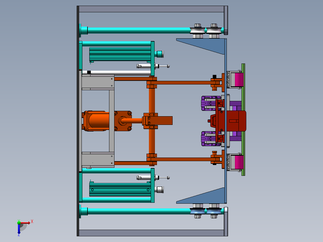Pick the bottom long cyan guide rod

pos(138,211)
